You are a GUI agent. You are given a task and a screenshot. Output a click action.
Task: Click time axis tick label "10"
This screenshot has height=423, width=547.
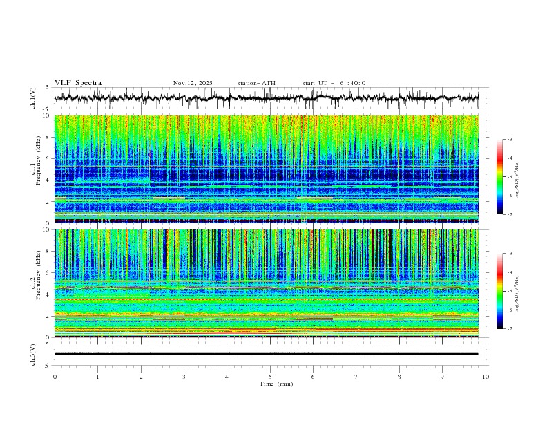[x=486, y=377]
